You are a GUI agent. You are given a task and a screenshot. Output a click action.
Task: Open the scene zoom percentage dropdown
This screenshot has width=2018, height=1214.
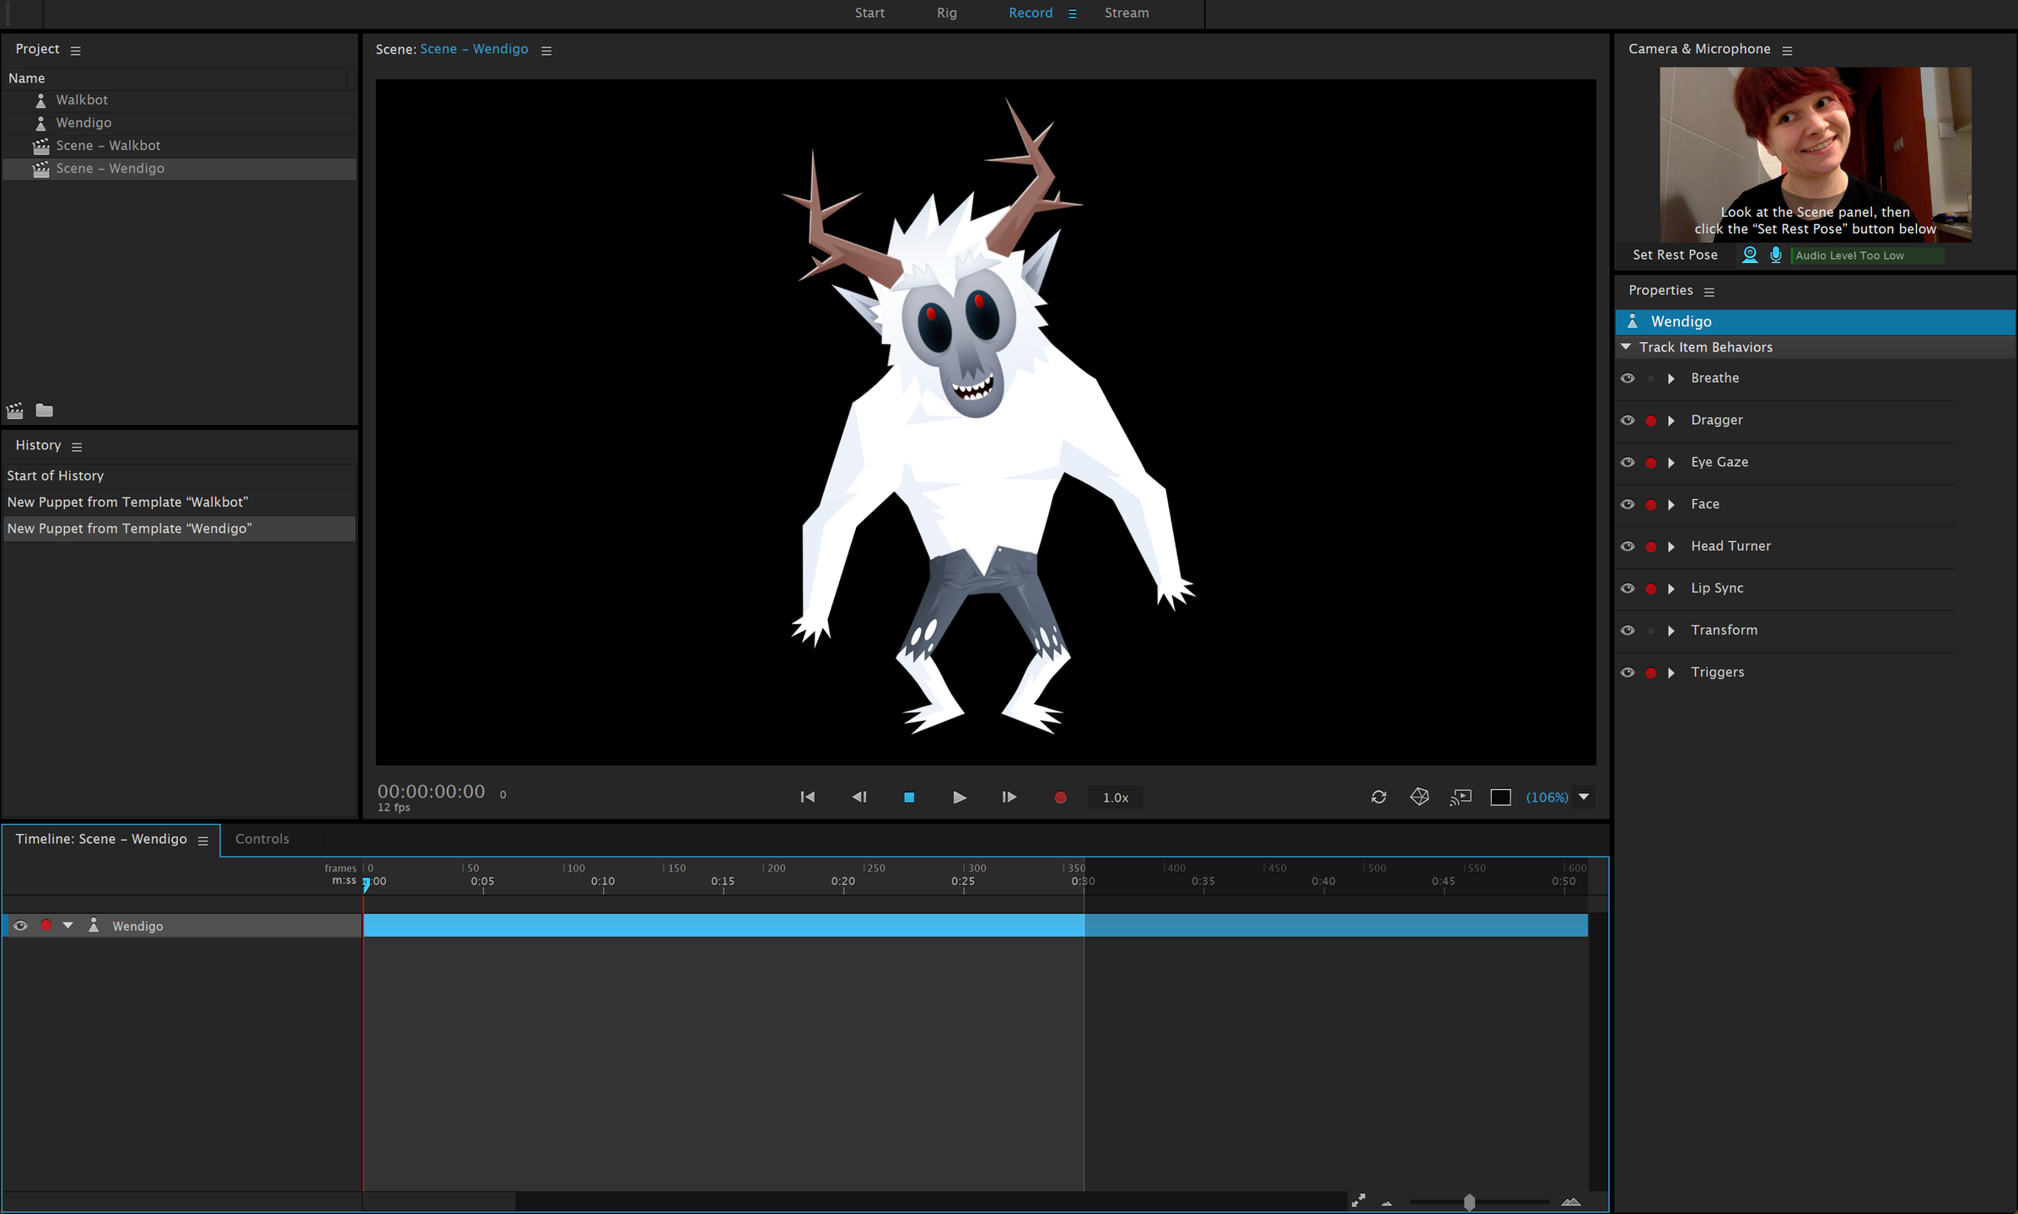point(1583,797)
